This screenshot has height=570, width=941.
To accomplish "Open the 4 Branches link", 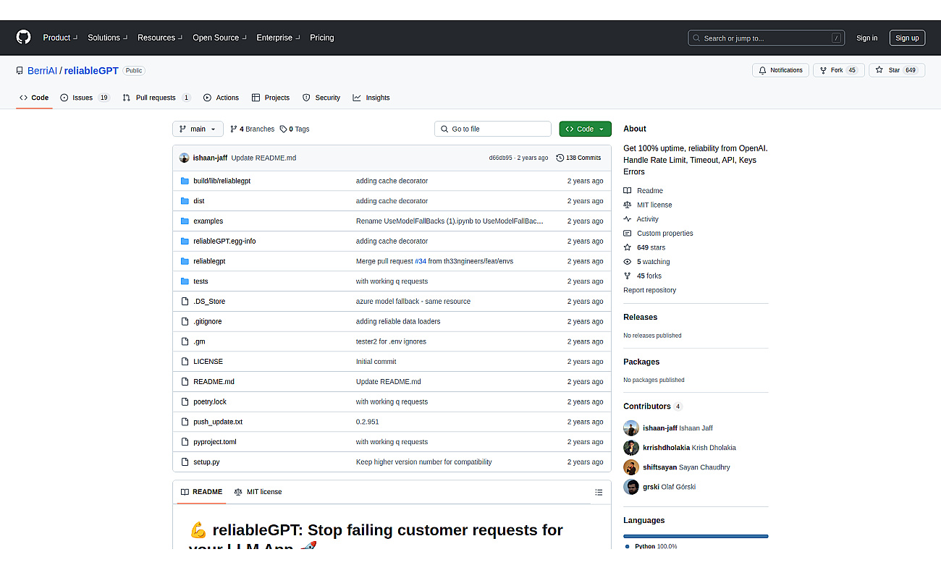I will coord(252,129).
